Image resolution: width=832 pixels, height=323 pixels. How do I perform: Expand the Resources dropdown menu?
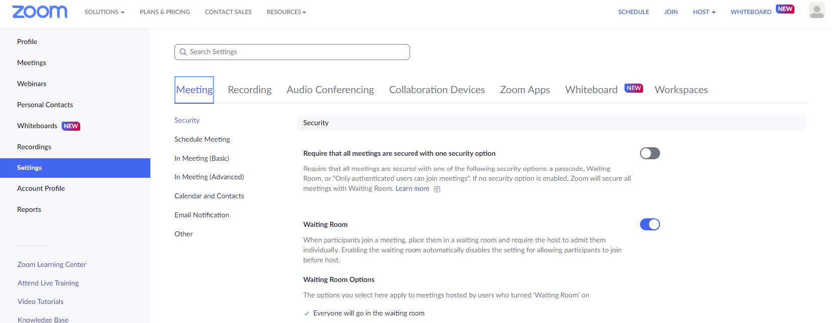pyautogui.click(x=286, y=12)
